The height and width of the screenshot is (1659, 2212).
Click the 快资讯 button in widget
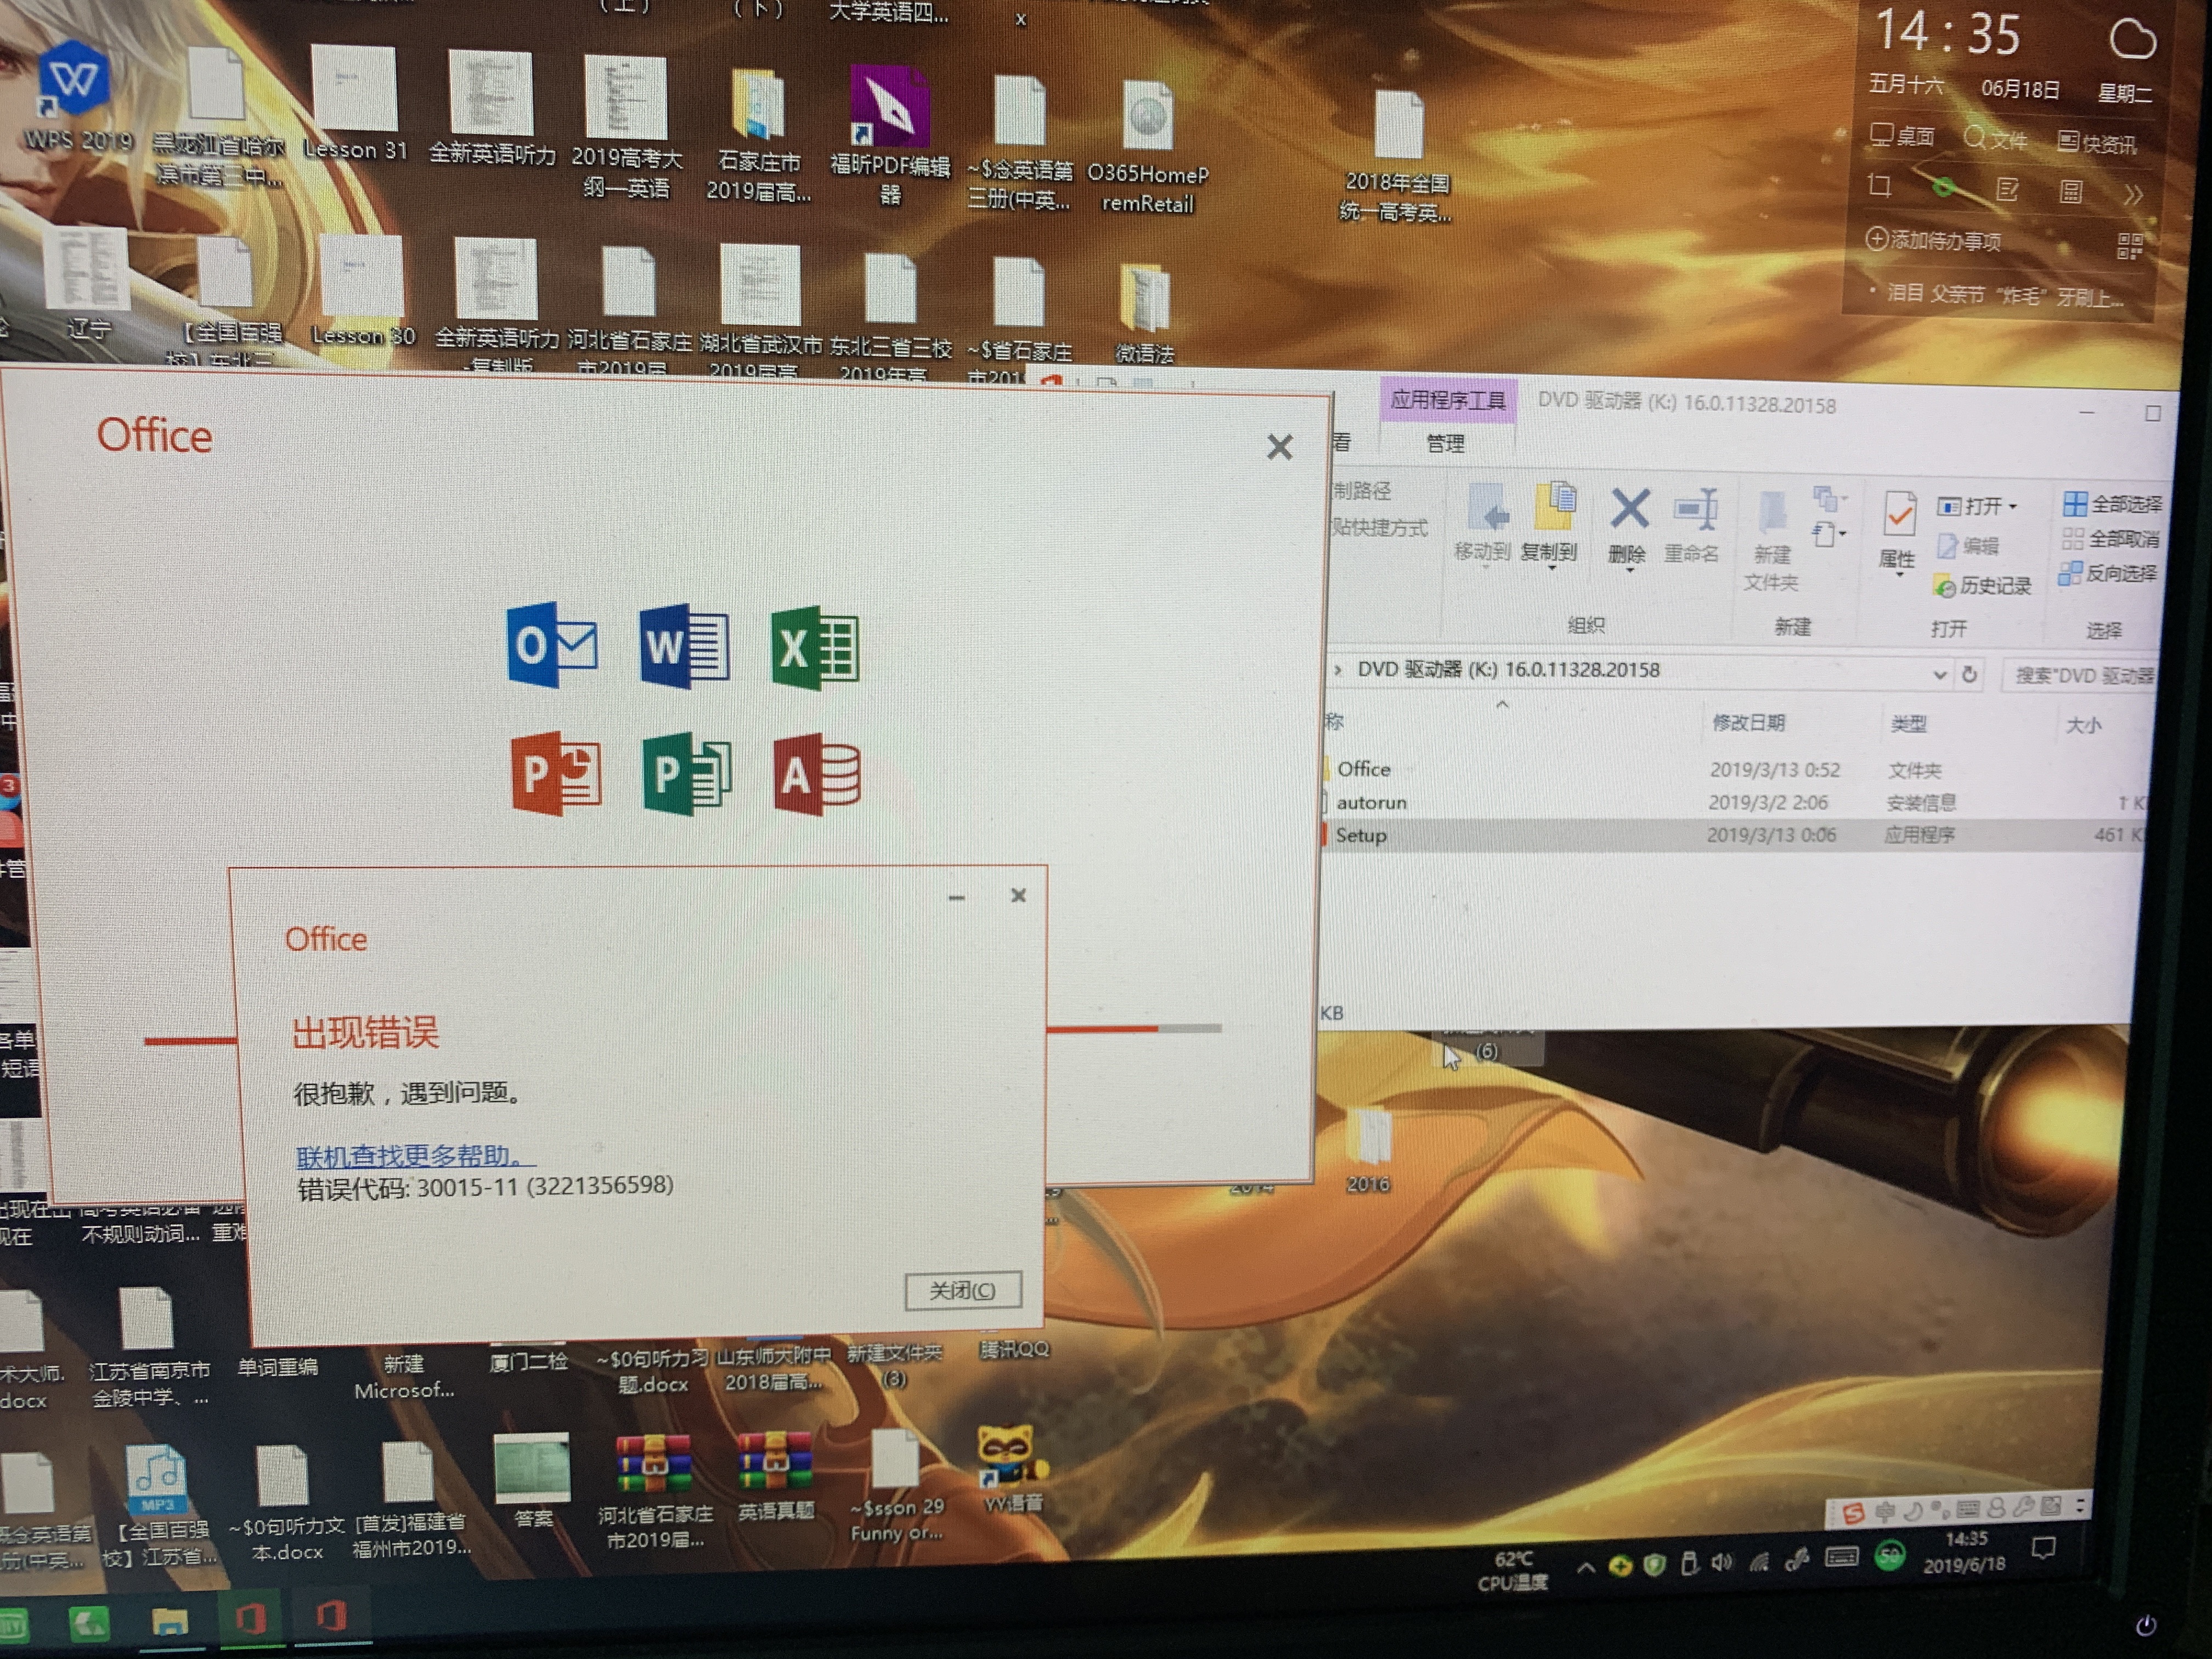(2097, 143)
